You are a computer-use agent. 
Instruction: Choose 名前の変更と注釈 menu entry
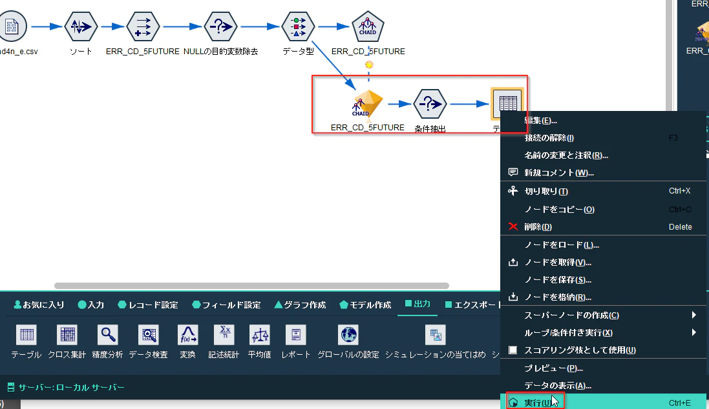[603, 155]
